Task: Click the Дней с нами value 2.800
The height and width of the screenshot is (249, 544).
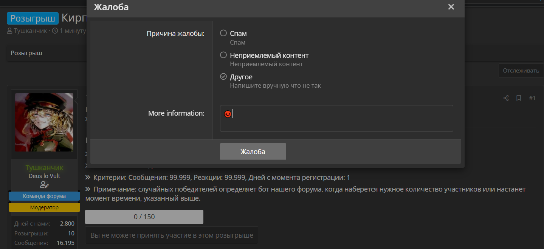Action: click(x=67, y=224)
